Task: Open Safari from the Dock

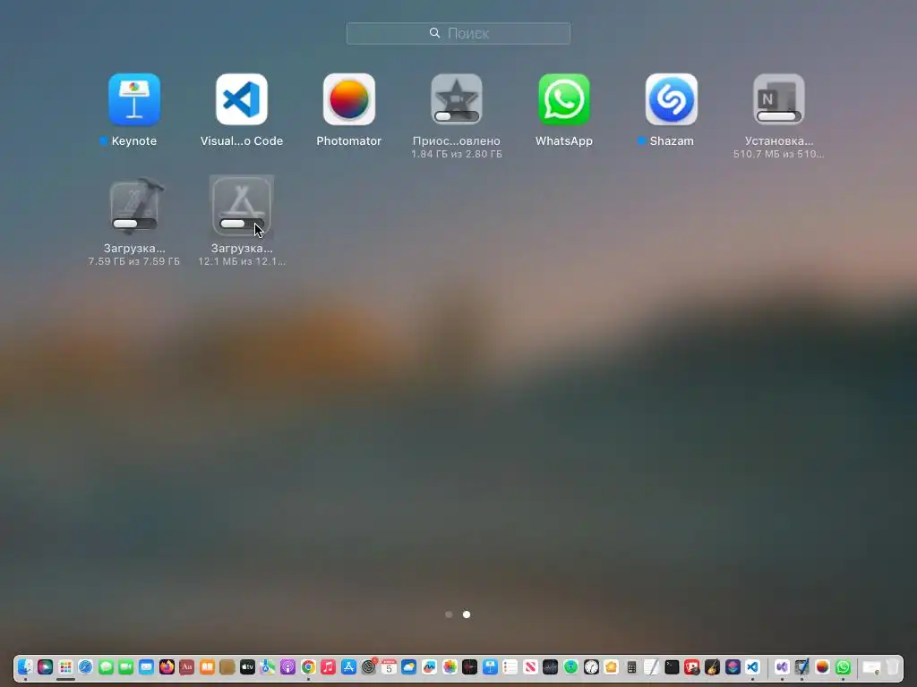Action: click(85, 667)
